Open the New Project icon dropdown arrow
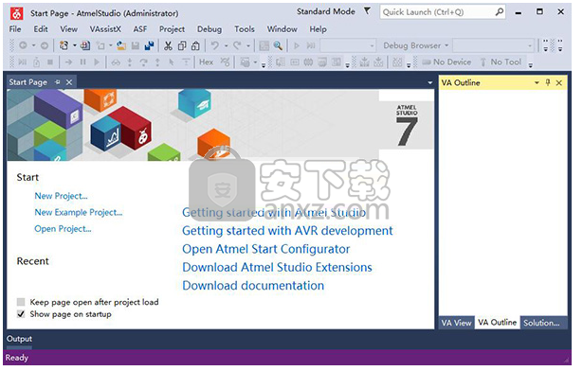Screen dimensions: 583x371 (x=75, y=45)
